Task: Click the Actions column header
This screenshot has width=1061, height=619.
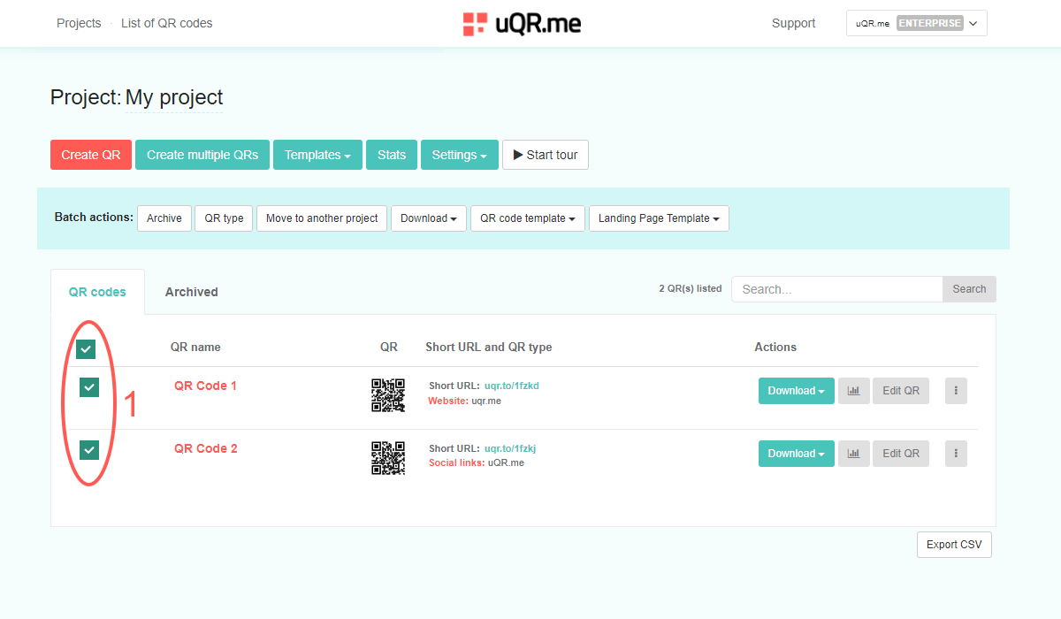Action: (775, 347)
